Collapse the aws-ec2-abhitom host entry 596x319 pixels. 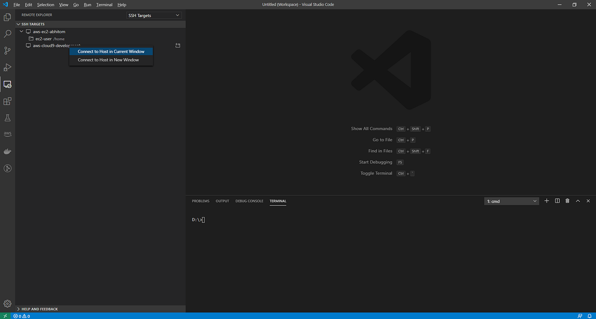click(21, 31)
